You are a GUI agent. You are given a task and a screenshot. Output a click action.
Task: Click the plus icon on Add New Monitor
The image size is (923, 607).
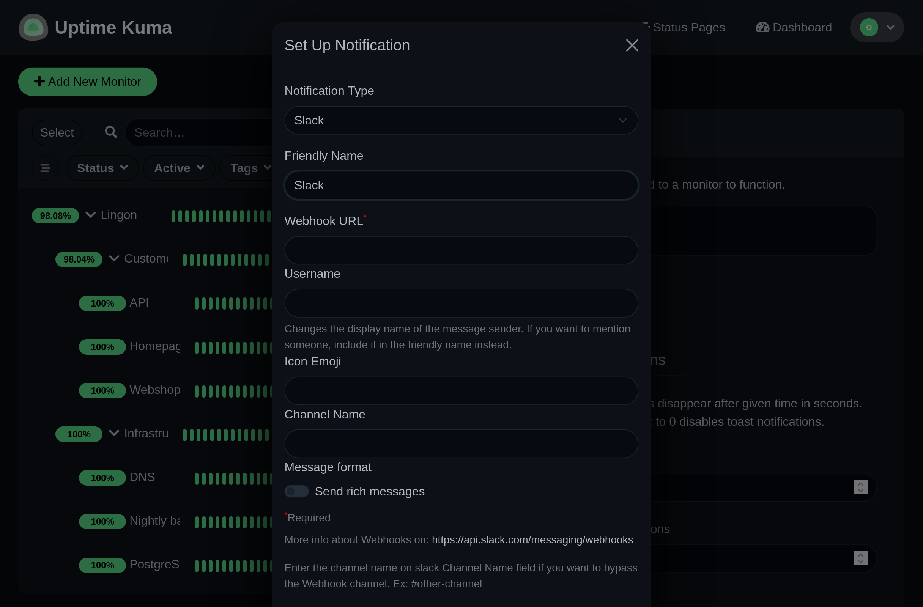coord(39,82)
